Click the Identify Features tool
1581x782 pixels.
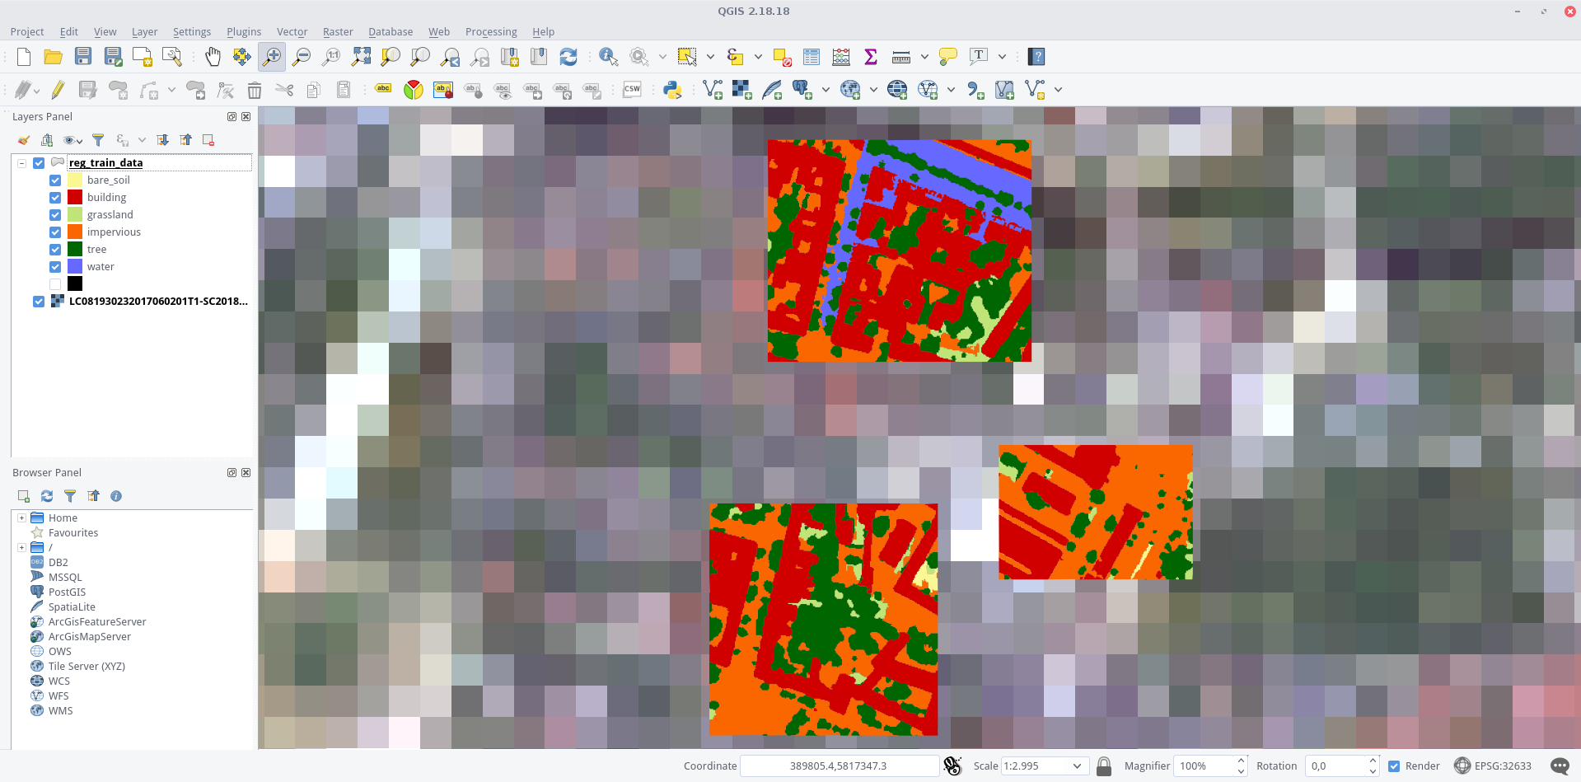[x=608, y=57]
